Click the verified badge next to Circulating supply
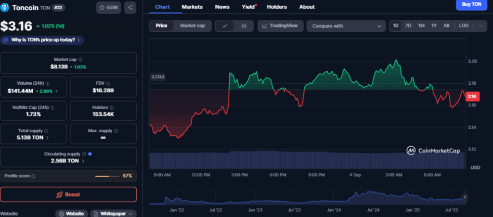The image size is (493, 217). click(x=90, y=154)
